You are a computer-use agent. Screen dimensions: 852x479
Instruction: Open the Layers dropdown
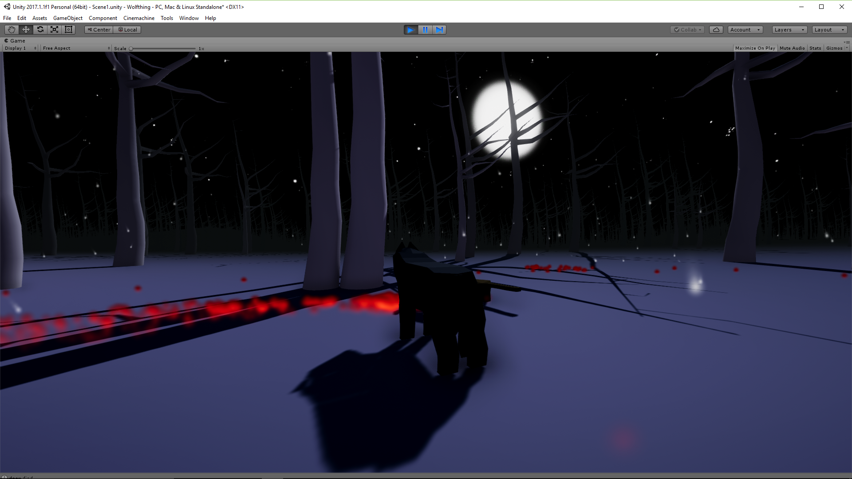[x=789, y=30]
